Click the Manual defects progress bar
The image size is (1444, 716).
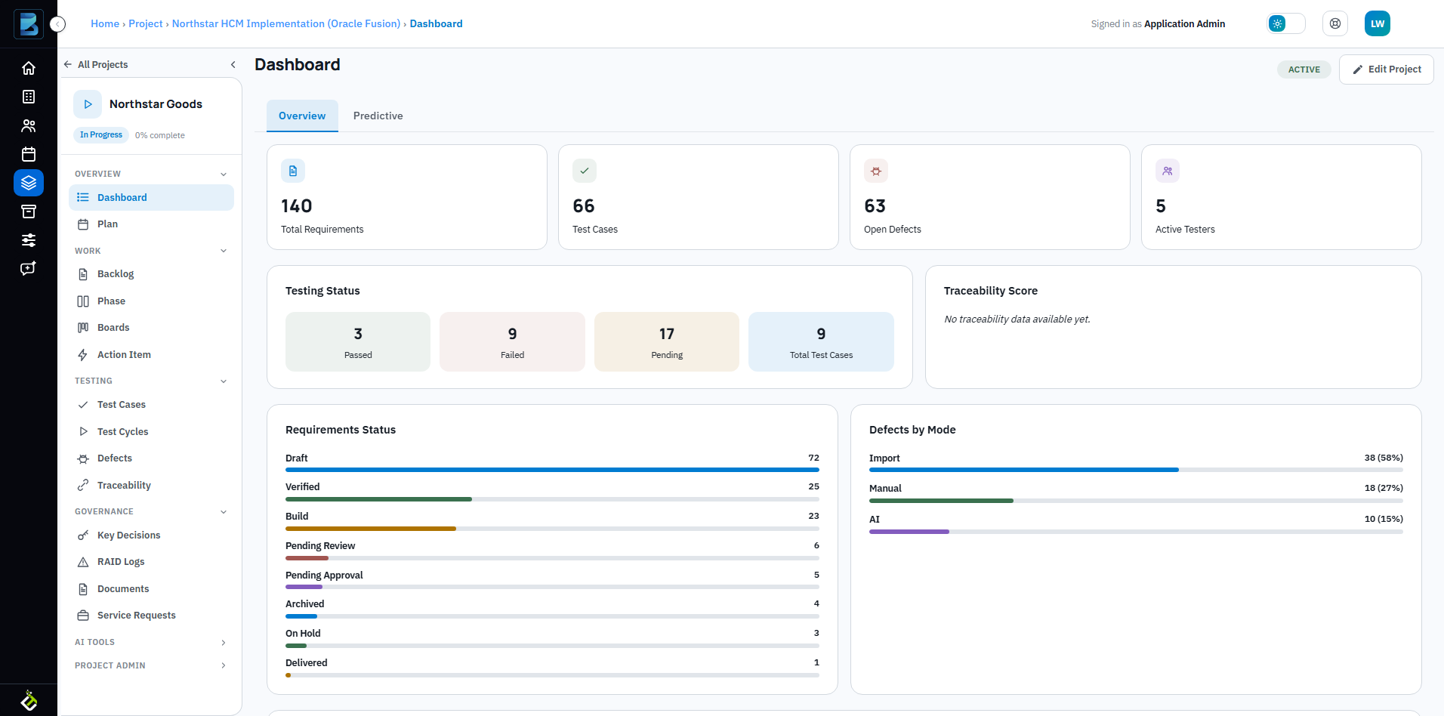coord(1136,501)
